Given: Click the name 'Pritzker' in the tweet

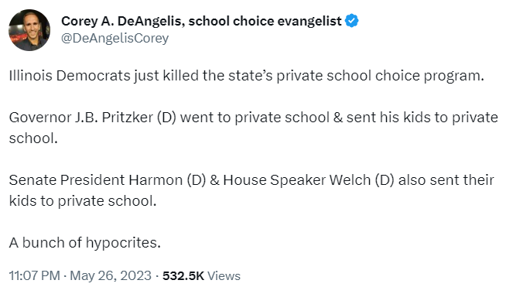Looking at the screenshot, I should point(127,118).
